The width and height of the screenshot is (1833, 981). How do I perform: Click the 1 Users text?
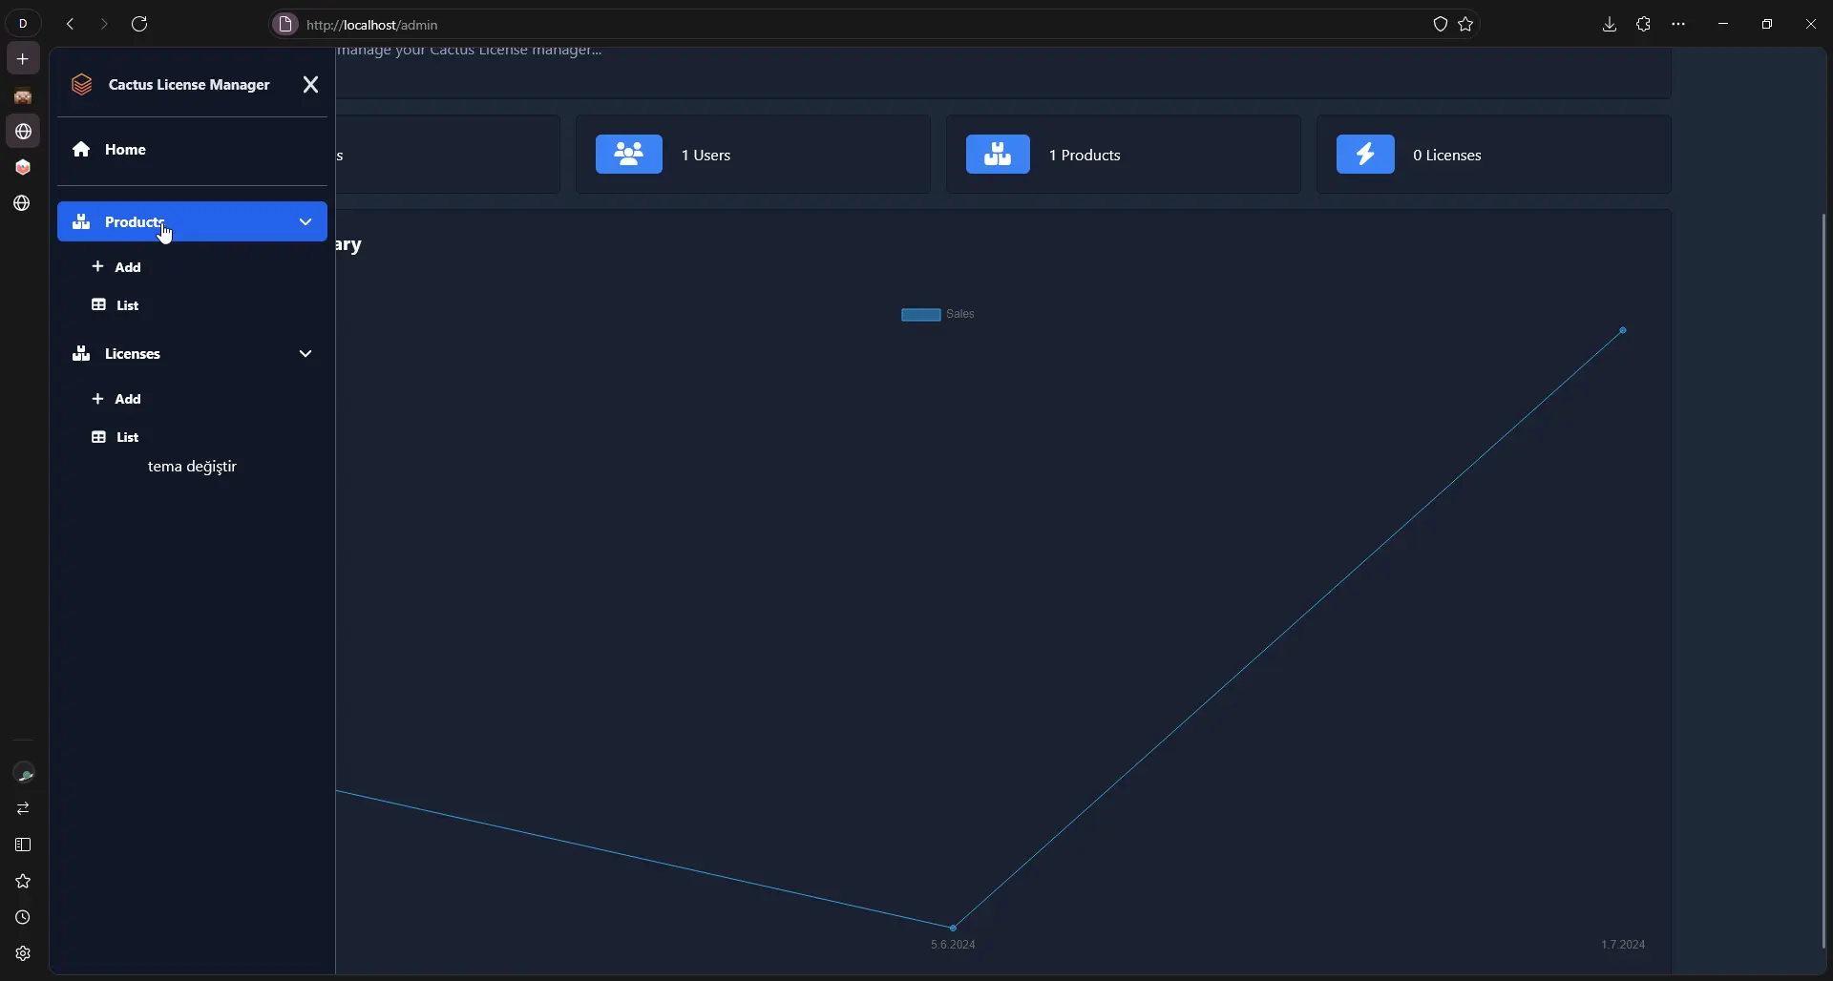tap(706, 156)
